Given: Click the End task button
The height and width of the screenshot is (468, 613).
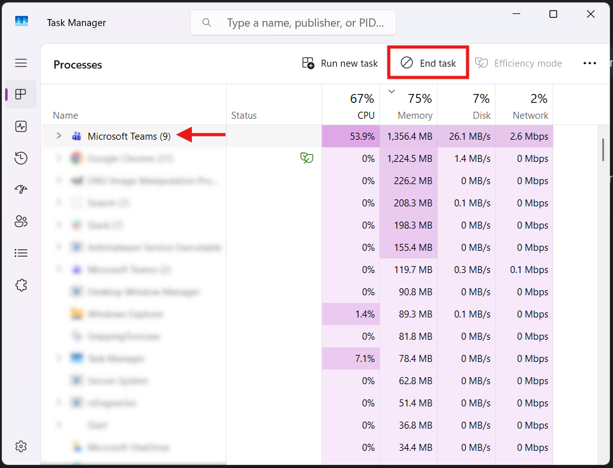Looking at the screenshot, I should coord(428,64).
